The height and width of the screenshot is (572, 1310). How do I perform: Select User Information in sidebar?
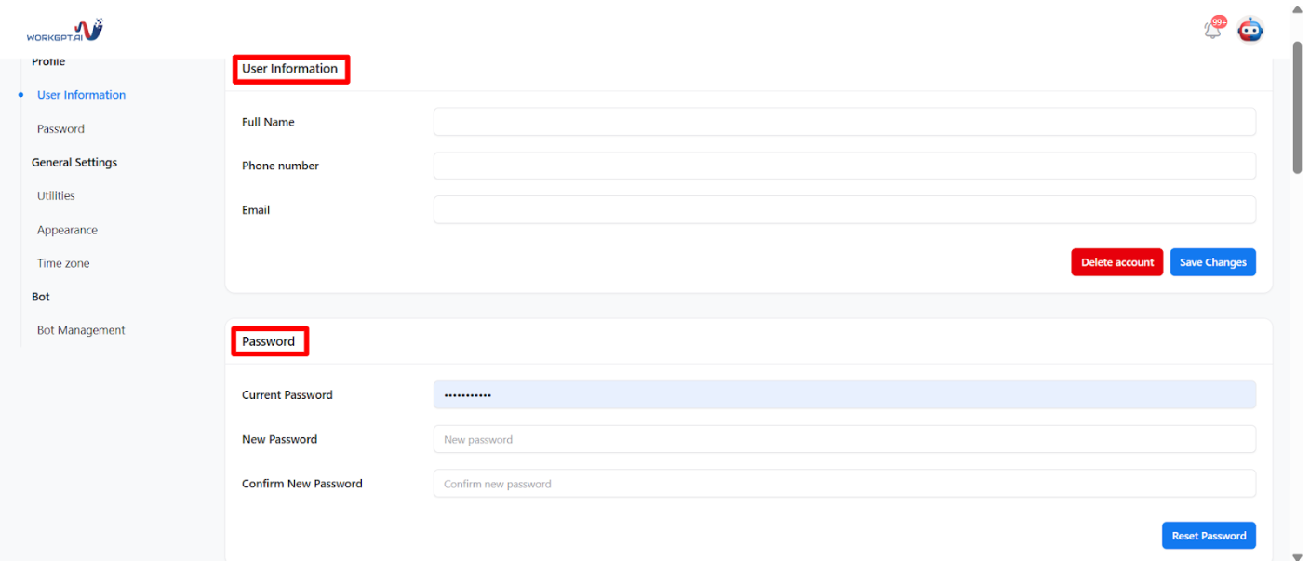coord(81,95)
